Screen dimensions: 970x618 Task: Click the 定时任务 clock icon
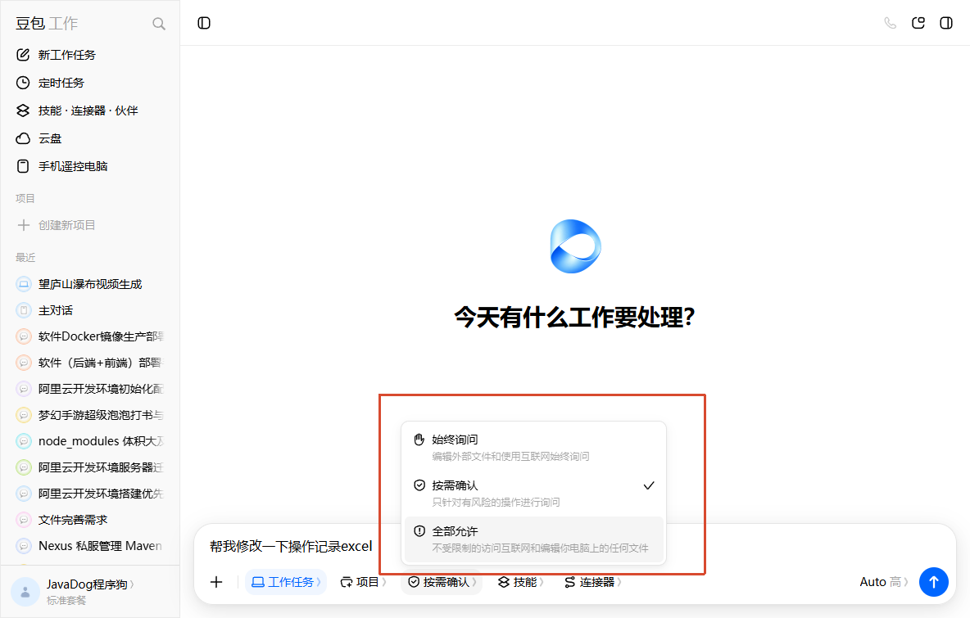(x=23, y=83)
